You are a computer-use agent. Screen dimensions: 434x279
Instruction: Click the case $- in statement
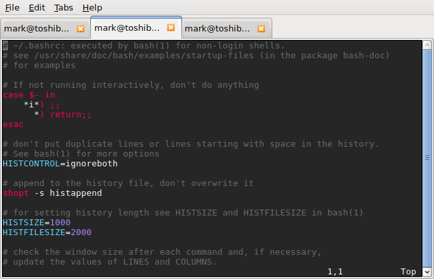point(29,95)
